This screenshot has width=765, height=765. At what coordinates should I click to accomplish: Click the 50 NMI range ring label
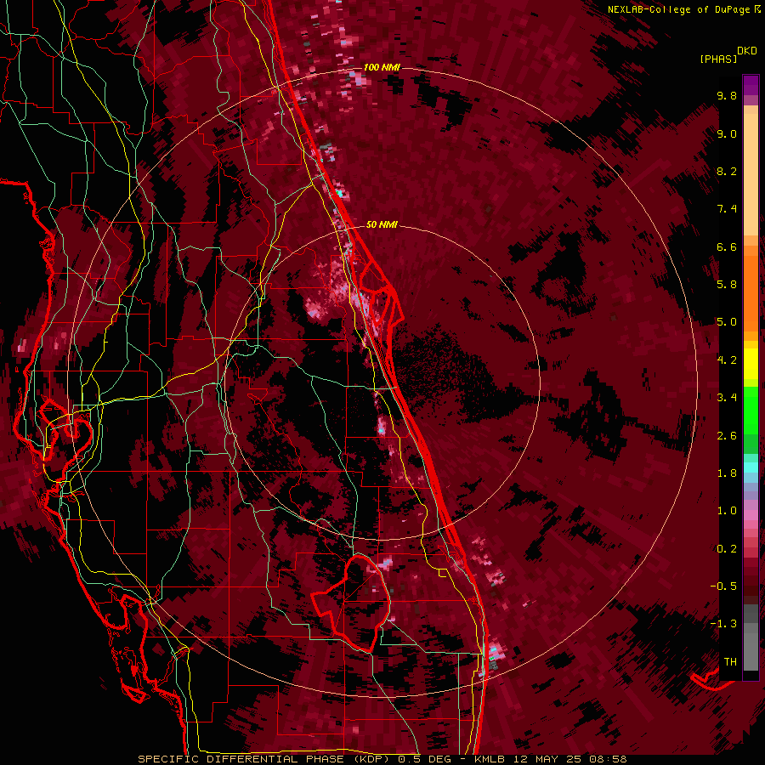[382, 224]
